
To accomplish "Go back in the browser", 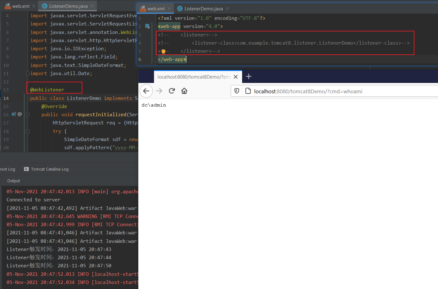I will tap(146, 91).
